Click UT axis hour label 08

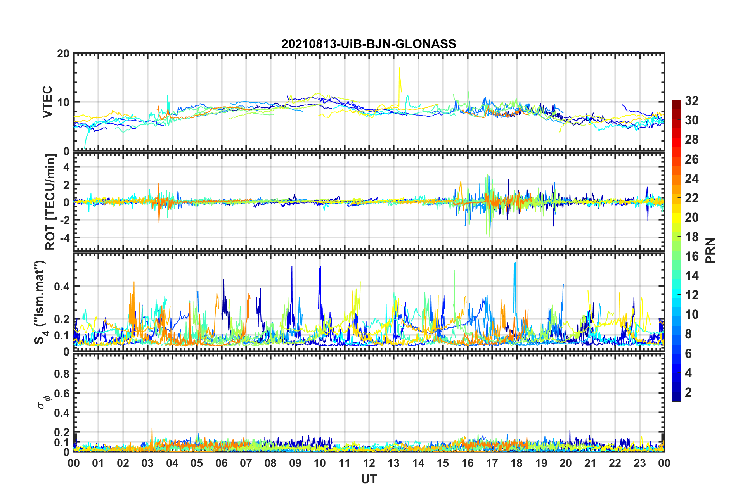click(270, 463)
